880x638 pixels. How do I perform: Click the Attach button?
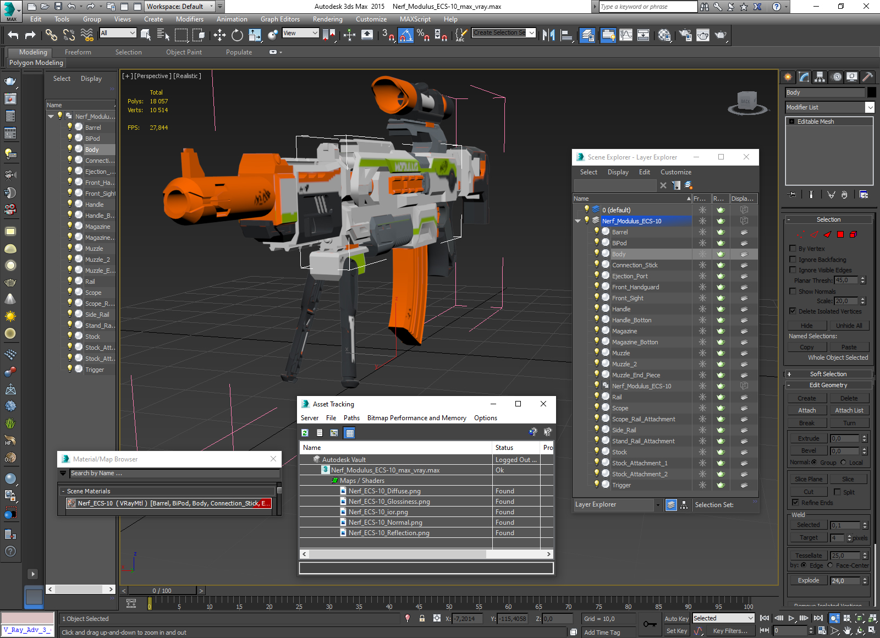point(807,410)
